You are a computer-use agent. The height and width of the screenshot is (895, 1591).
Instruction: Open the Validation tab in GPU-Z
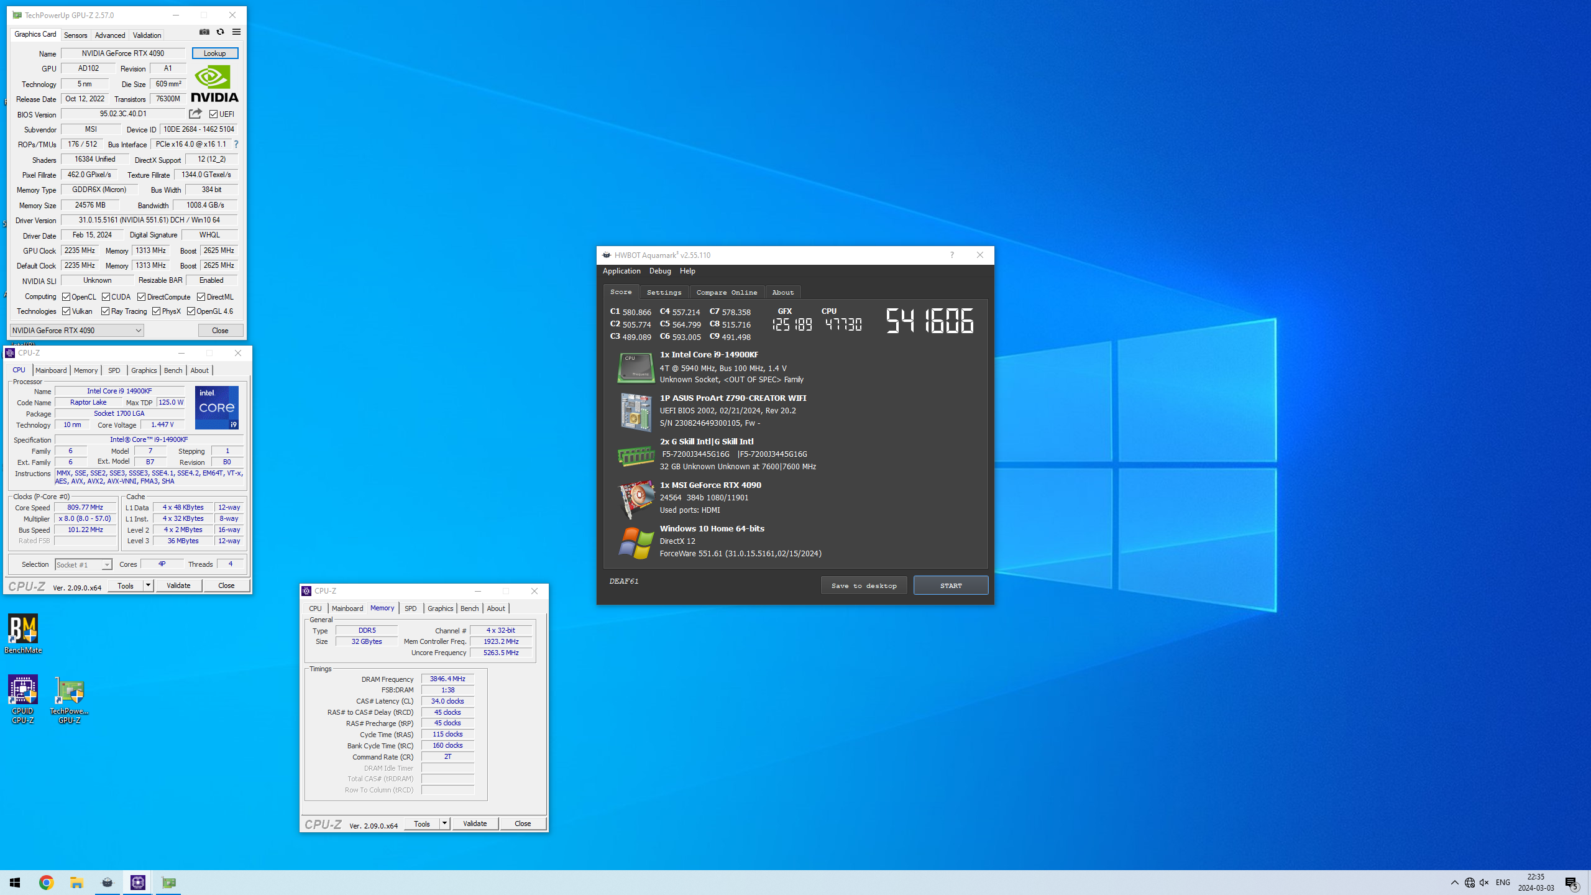[x=147, y=35]
